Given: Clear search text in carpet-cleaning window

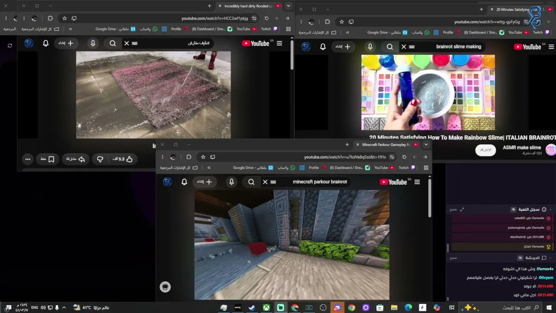Looking at the screenshot, I should (126, 43).
